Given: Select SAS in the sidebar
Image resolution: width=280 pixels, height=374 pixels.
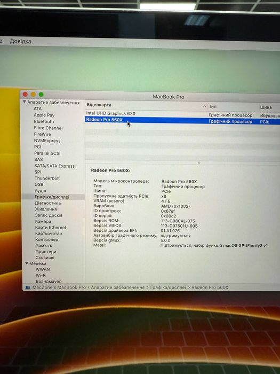Looking at the screenshot, I should [38, 159].
